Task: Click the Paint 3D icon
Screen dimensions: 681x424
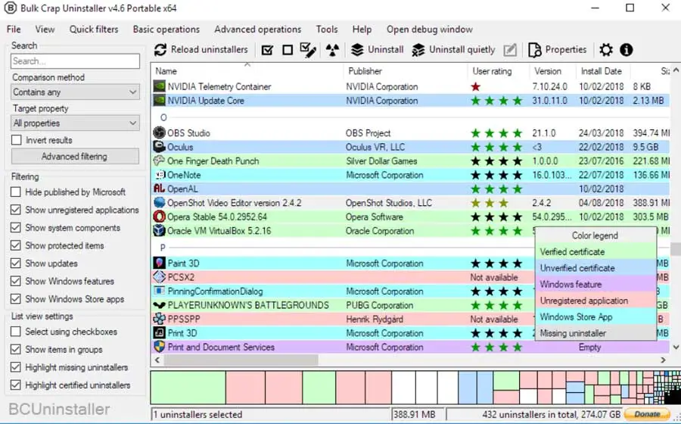Action: [160, 263]
